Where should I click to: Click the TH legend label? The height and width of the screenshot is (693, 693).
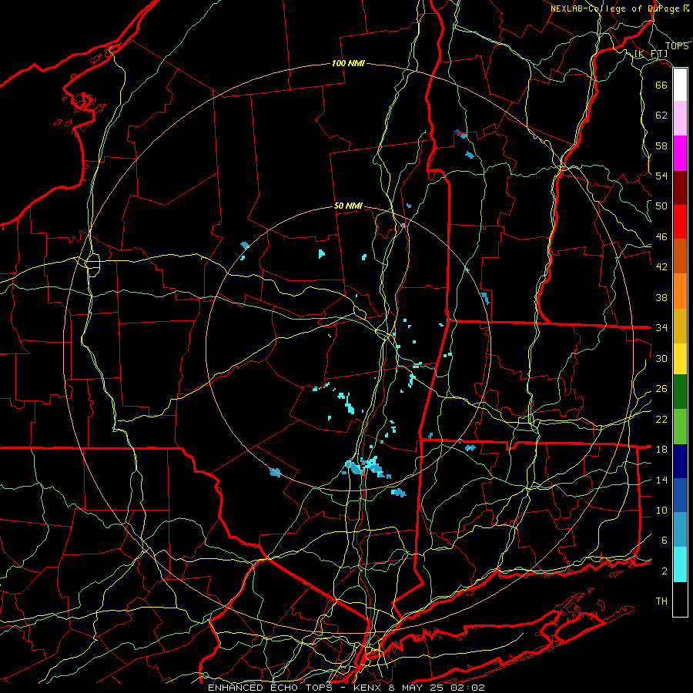coord(661,601)
